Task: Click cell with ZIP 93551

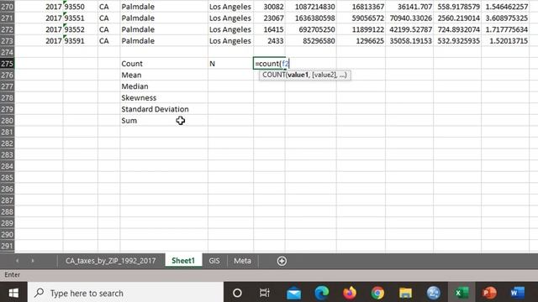Action: 81,18
